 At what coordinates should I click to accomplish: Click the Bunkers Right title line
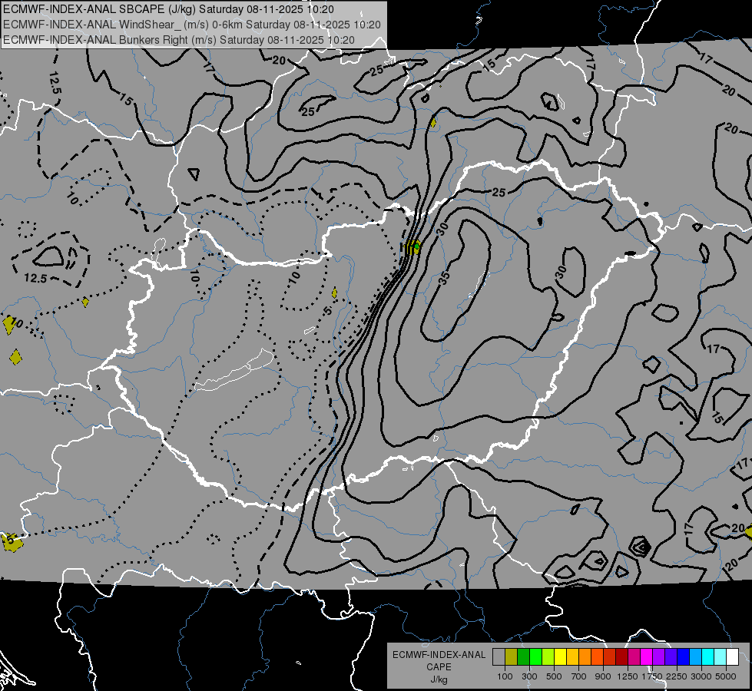tap(179, 40)
